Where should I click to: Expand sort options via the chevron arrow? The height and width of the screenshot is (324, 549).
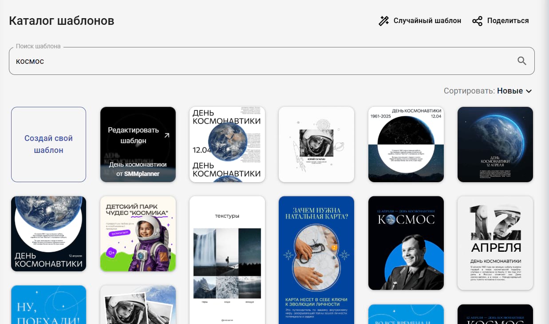529,91
